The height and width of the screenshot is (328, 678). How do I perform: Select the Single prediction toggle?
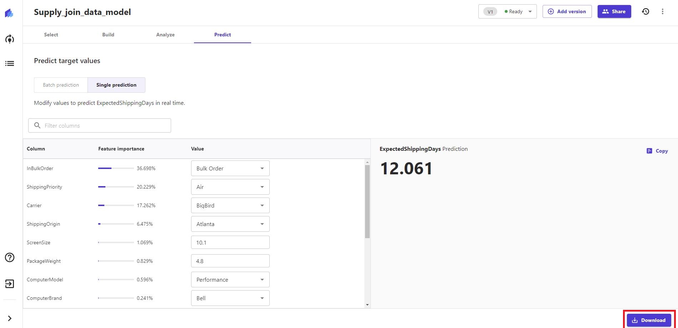click(116, 85)
